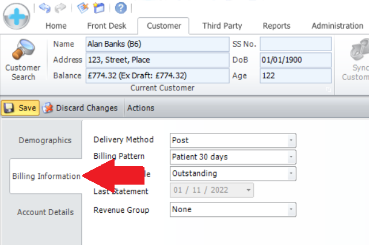Expand the Billing Pattern dropdown
This screenshot has height=245, width=369.
click(x=291, y=156)
